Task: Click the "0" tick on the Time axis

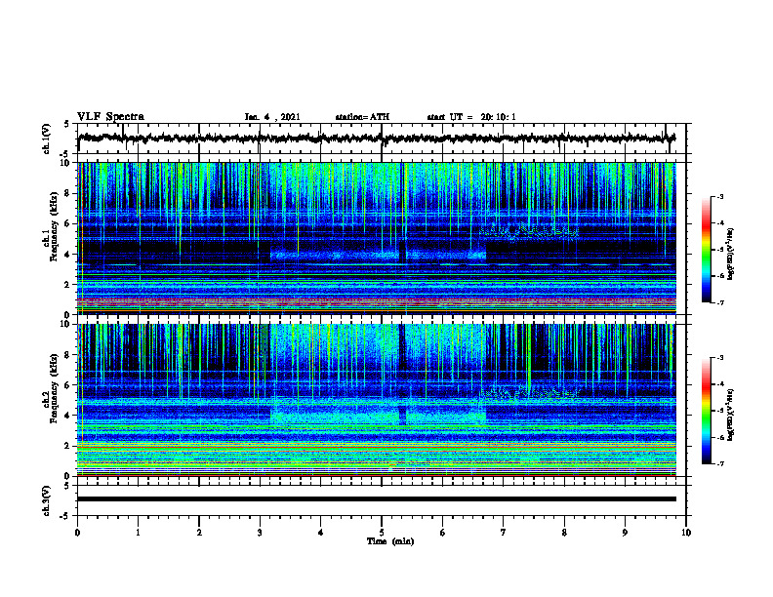Action: pos(77,533)
